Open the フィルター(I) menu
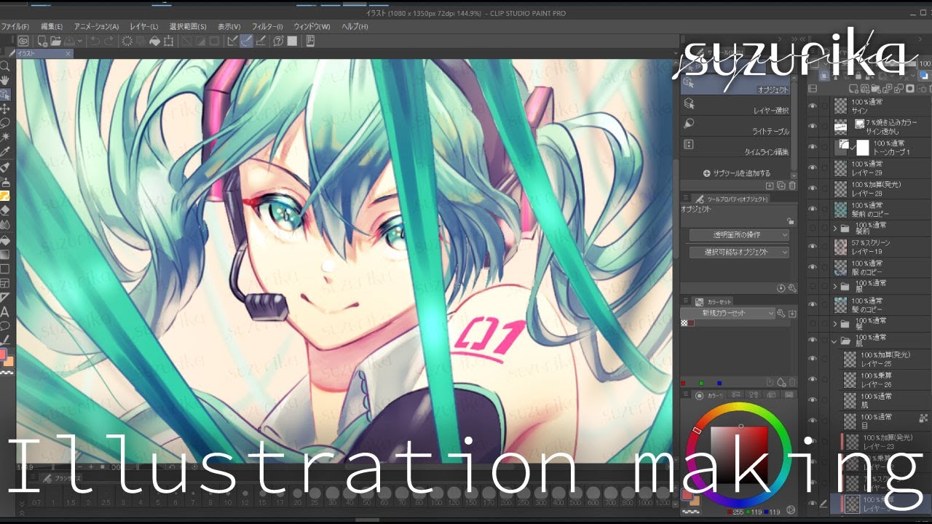The image size is (932, 524). tap(267, 26)
